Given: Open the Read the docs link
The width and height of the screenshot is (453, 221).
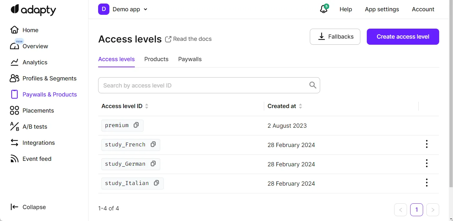Looking at the screenshot, I should point(189,39).
